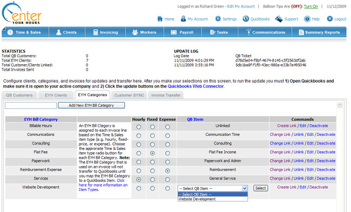
Task: Click the money icon beside Payroll menu
Action: coord(174,32)
